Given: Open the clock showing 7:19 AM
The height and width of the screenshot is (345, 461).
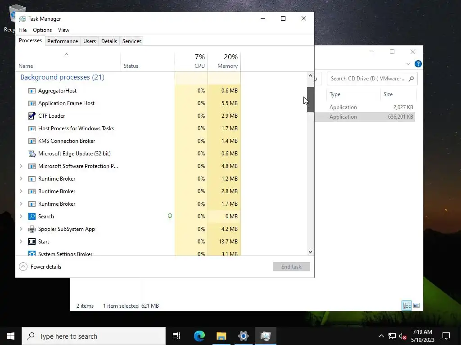Looking at the screenshot, I should 422,336.
